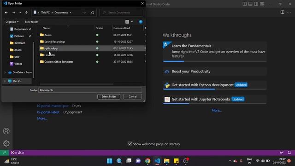This screenshot has height=166, width=295.
Task: Open the dialog help icon
Action: pyautogui.click(x=141, y=22)
